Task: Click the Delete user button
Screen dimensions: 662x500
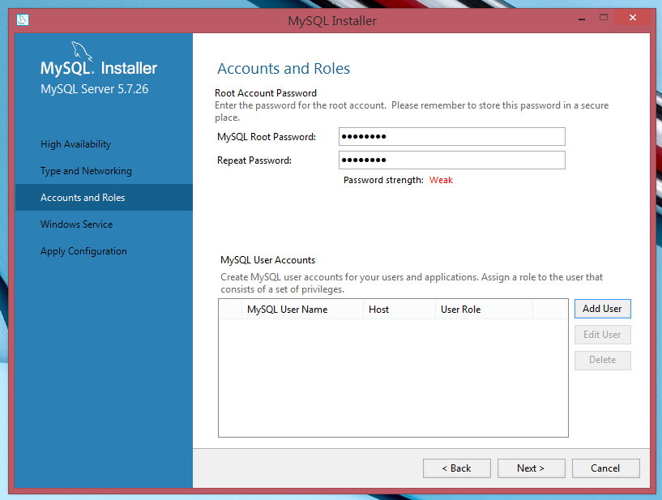Action: point(603,361)
